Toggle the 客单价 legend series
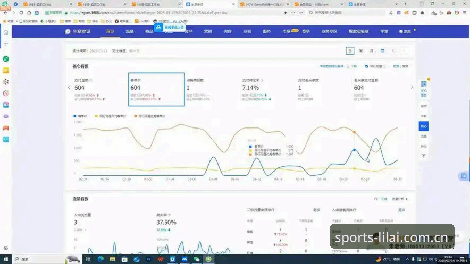The image size is (470, 264). tap(80, 116)
